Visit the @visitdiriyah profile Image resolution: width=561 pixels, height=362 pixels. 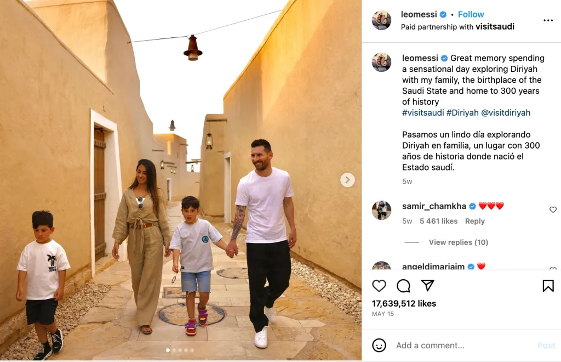tap(506, 113)
